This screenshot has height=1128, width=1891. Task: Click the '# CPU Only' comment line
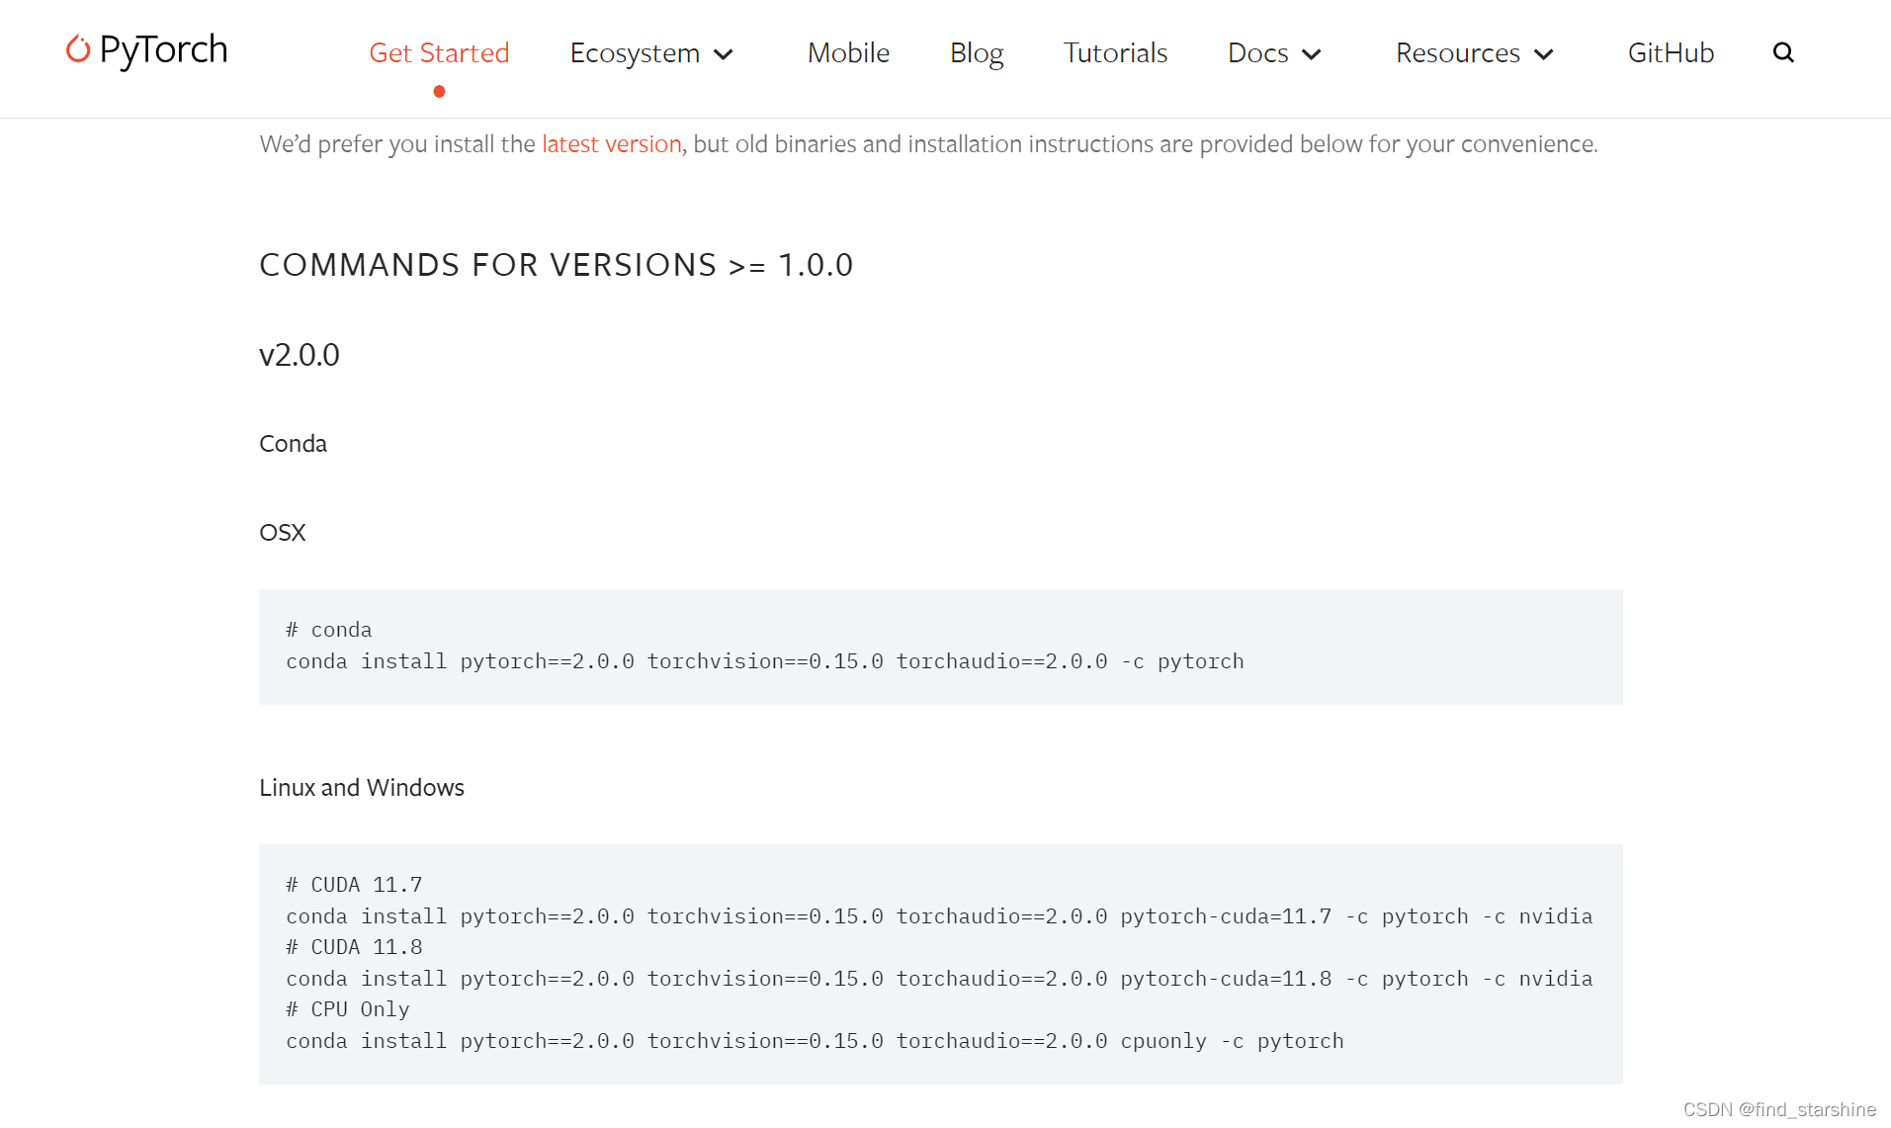[348, 1009]
